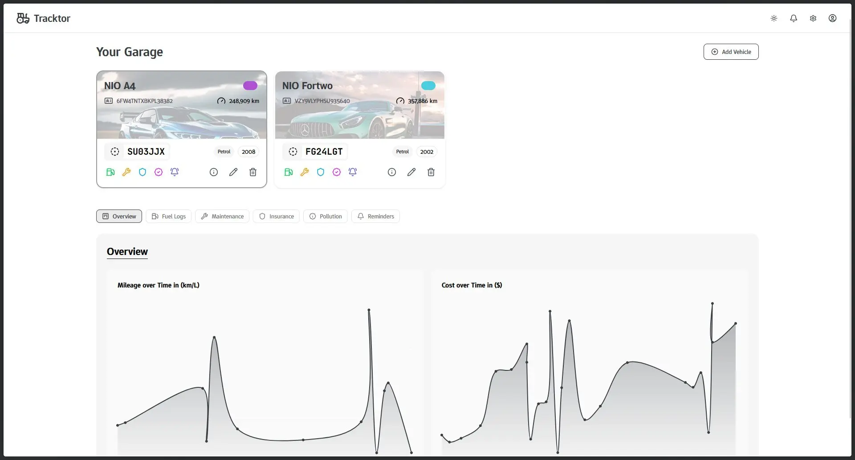Switch to the Insurance tab
Screen dimensions: 855x460
[x=276, y=216]
